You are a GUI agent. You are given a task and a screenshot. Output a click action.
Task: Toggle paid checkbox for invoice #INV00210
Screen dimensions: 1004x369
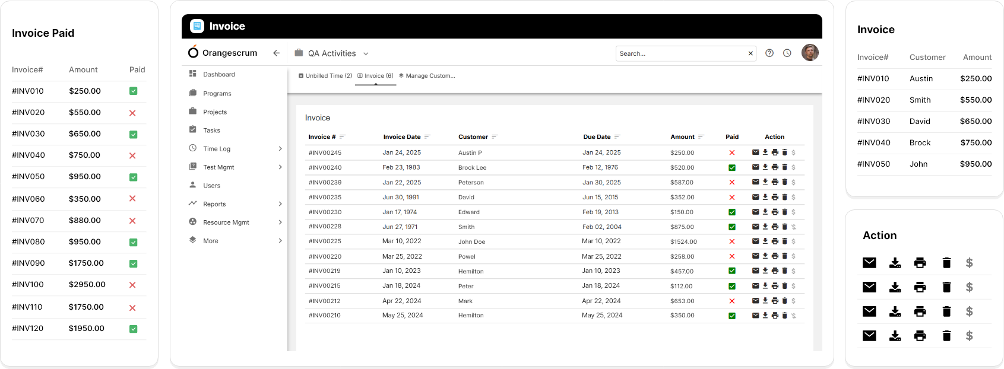point(732,316)
